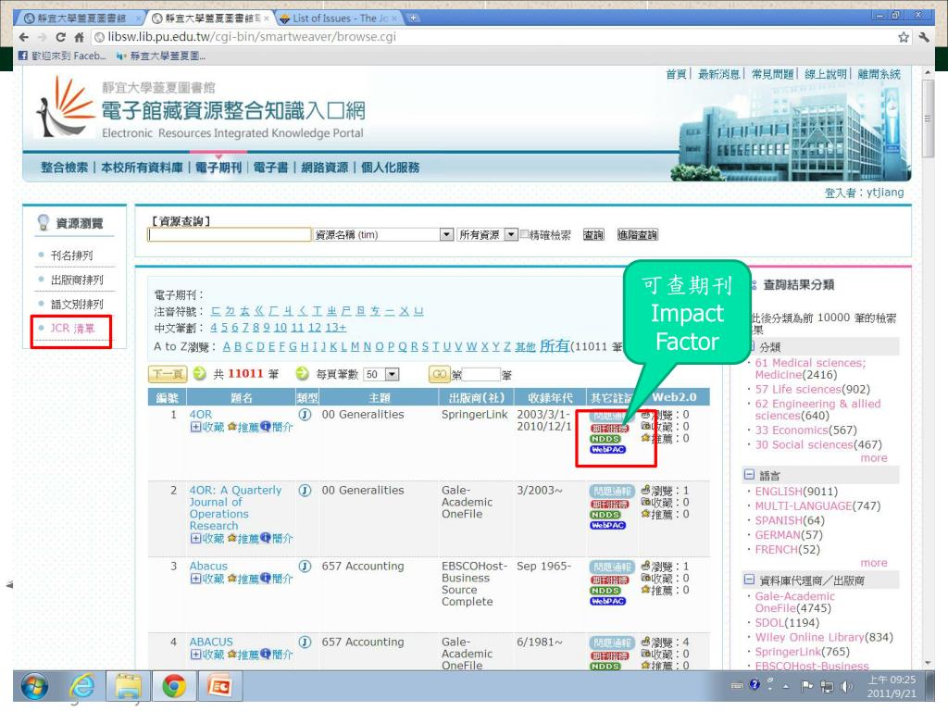Screen dimensions: 948x711
Task: Click the GO page jump button
Action: 439,374
